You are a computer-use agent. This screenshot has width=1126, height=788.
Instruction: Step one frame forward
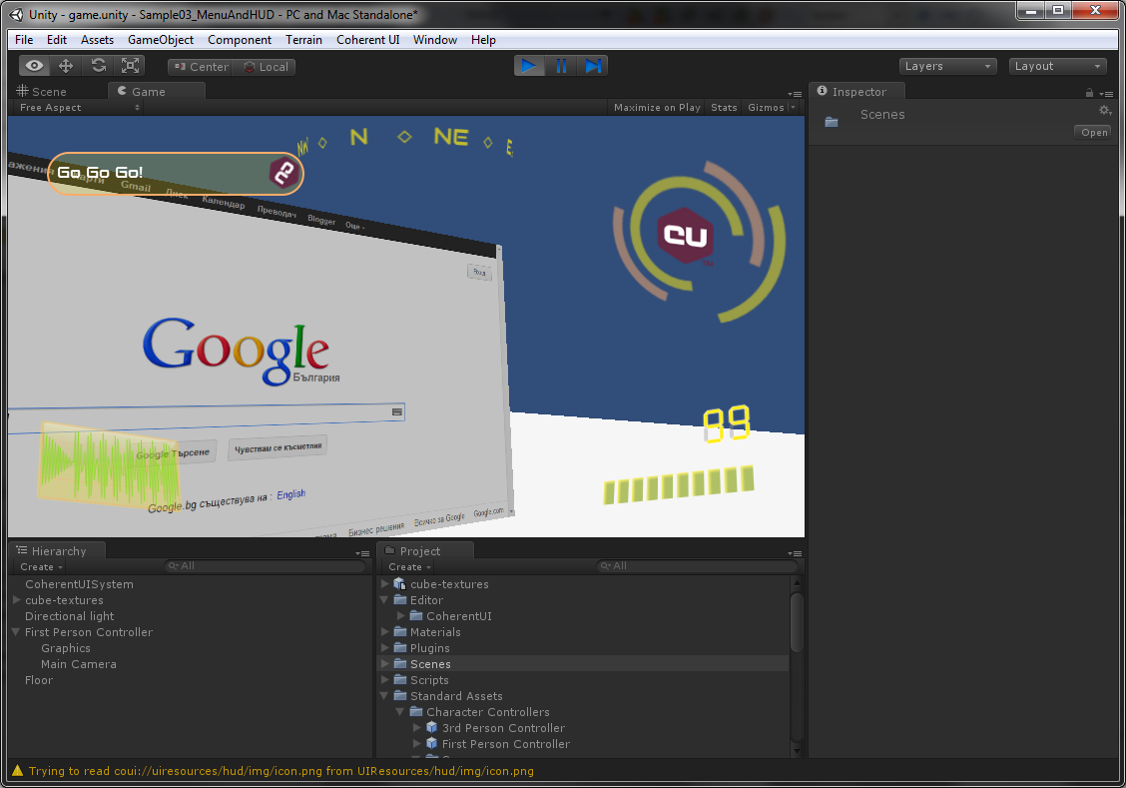[592, 66]
